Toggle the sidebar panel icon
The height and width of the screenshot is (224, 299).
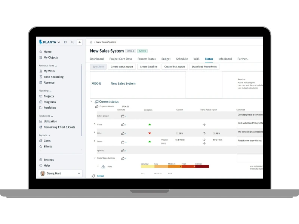pyautogui.click(x=65, y=42)
